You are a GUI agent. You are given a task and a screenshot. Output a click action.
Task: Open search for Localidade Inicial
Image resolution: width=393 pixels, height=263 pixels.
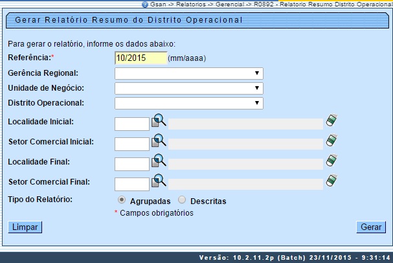(x=159, y=121)
